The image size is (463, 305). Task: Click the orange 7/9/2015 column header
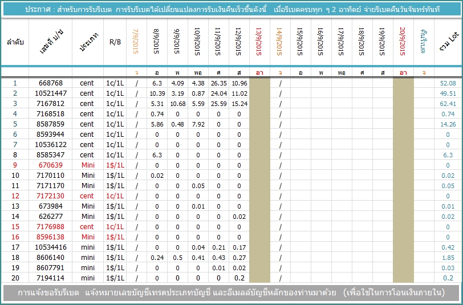(136, 42)
